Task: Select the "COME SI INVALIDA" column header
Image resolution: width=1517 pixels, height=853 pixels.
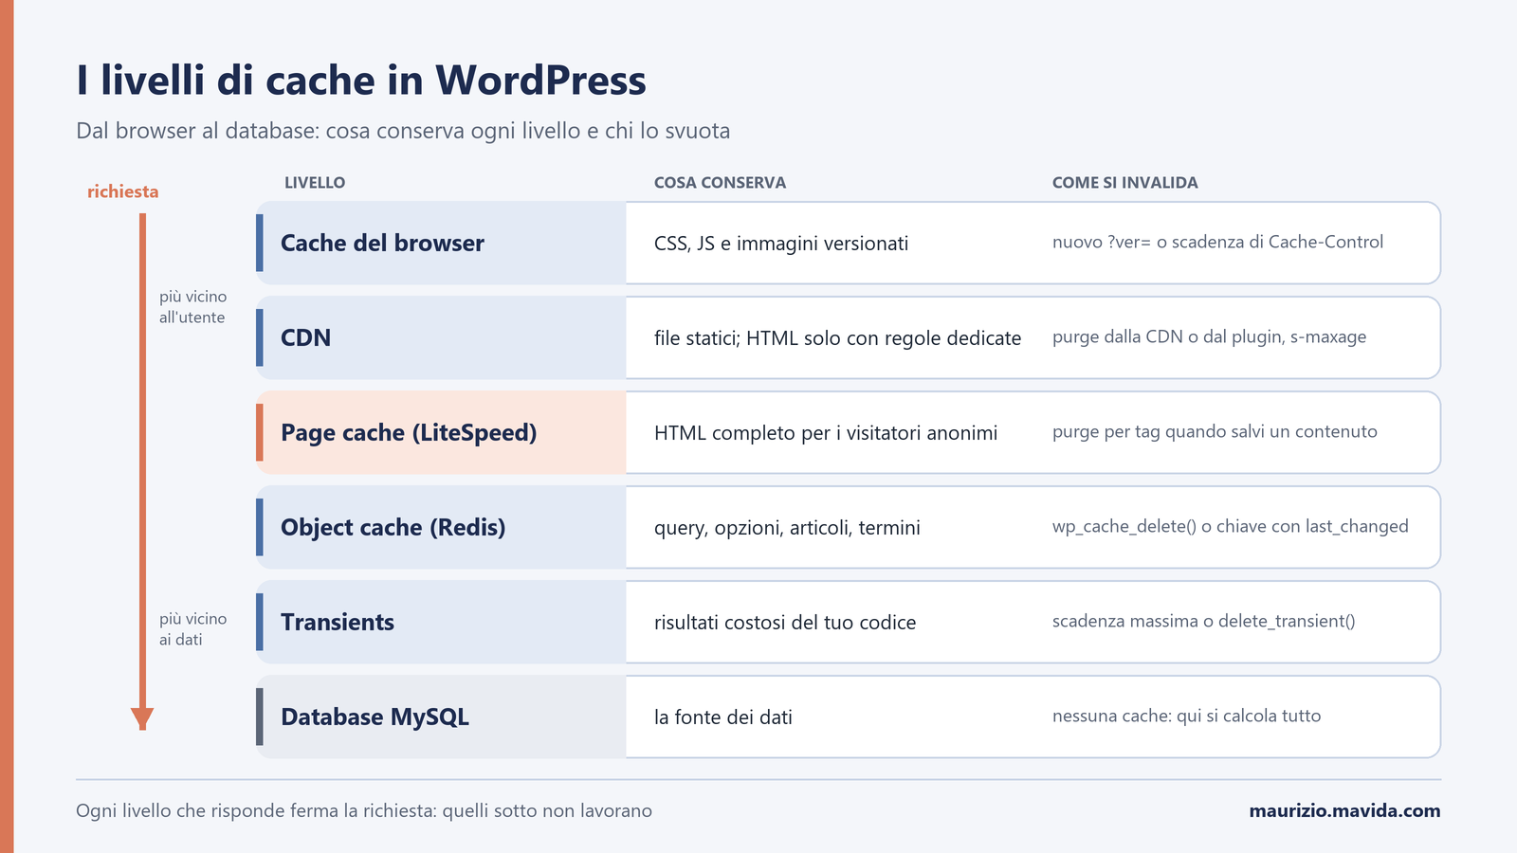Action: click(1124, 183)
